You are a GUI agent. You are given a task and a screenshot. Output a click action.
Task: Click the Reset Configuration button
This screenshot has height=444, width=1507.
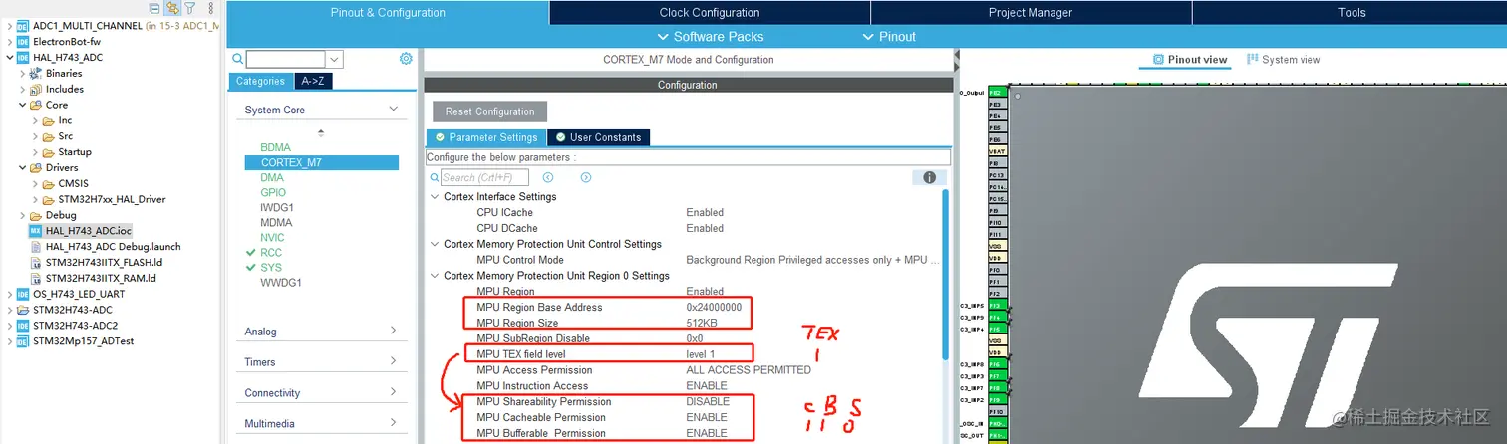[x=490, y=111]
